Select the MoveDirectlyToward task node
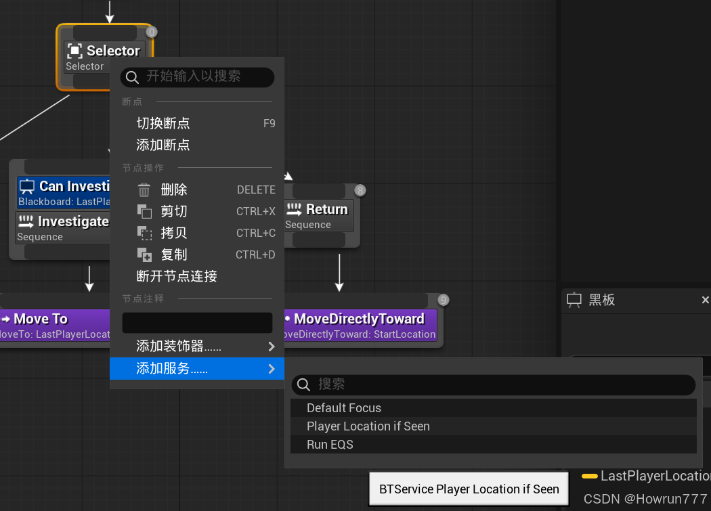 (x=360, y=325)
